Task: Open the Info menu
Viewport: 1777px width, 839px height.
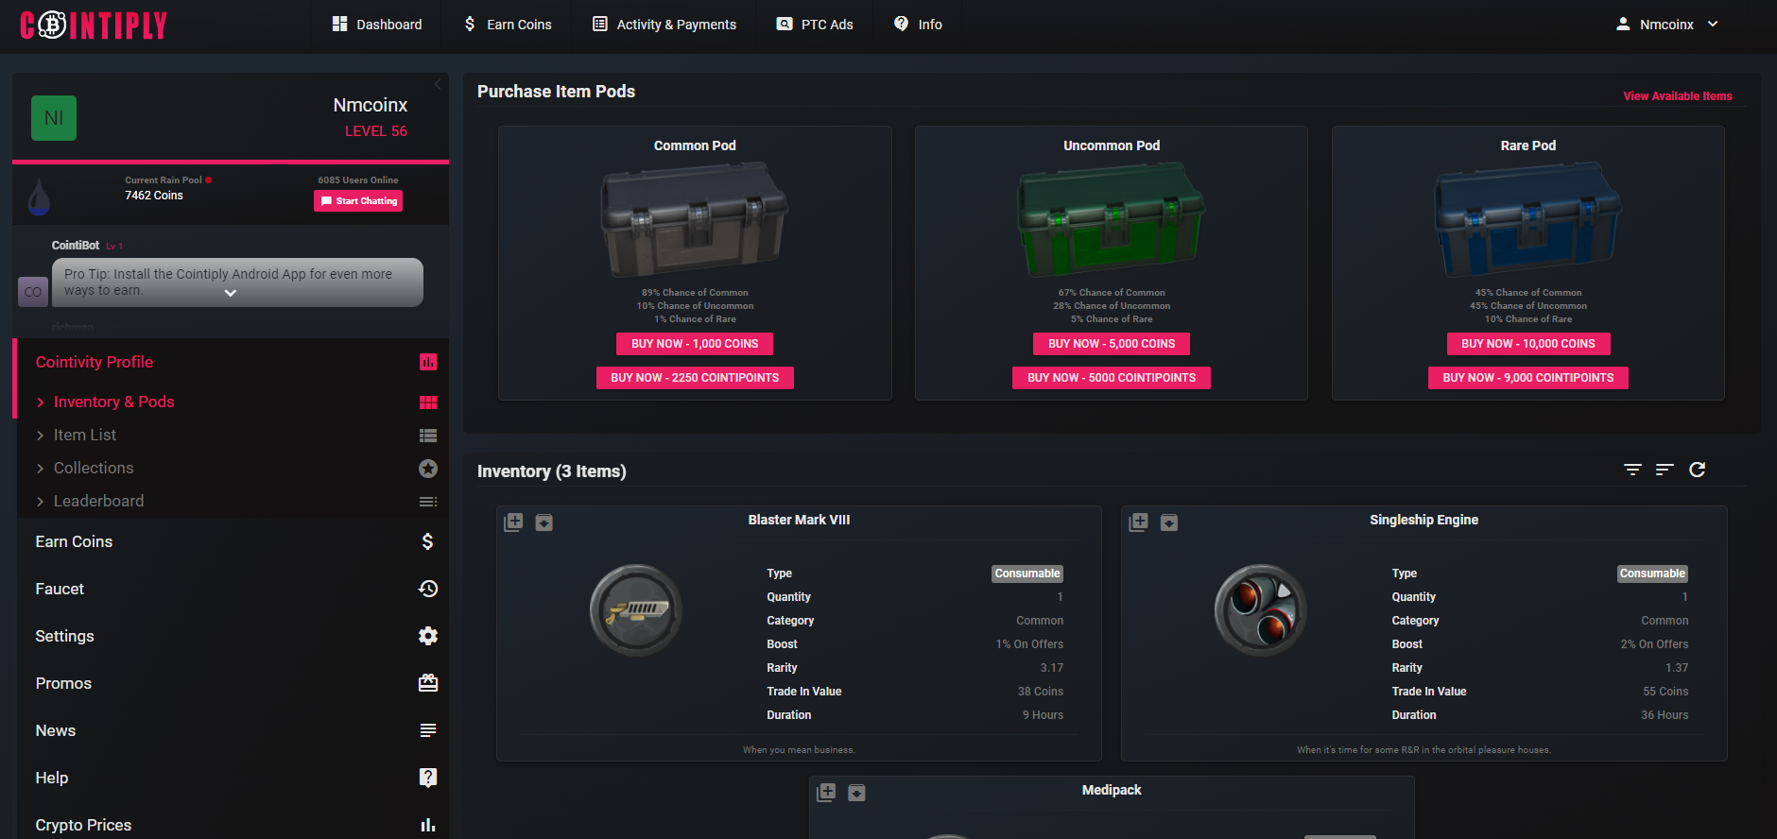Action: coord(918,25)
